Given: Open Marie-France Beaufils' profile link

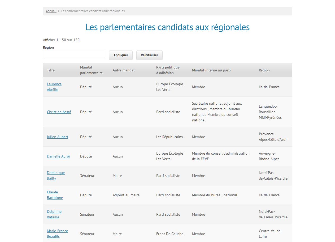Looking at the screenshot, I should coord(57,234).
